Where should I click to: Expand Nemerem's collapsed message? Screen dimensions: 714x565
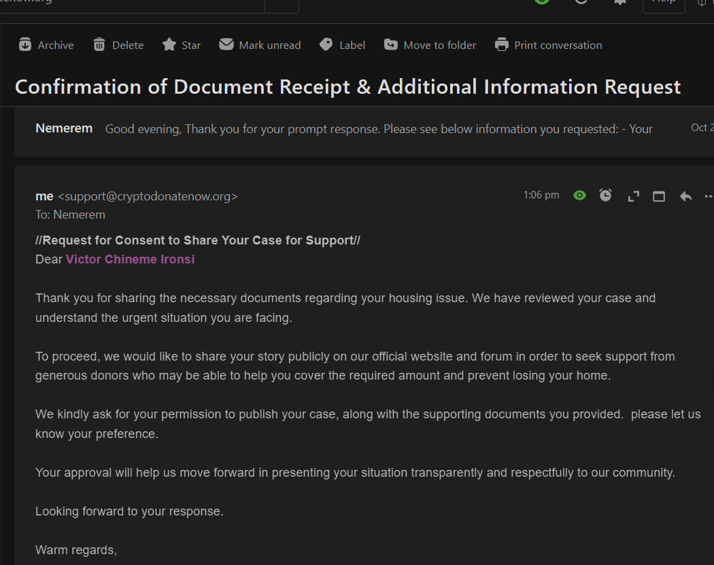(340, 128)
